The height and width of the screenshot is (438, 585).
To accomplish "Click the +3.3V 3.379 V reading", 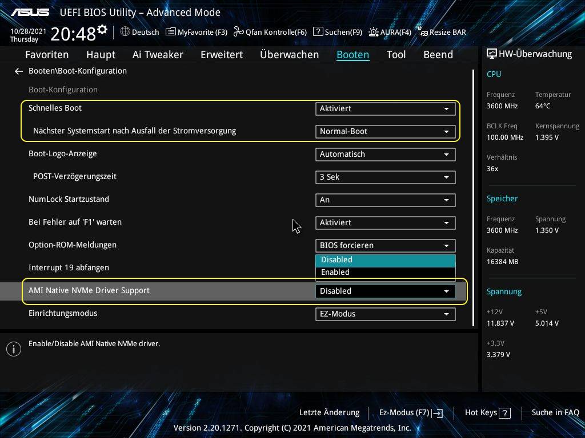I will coord(498,355).
